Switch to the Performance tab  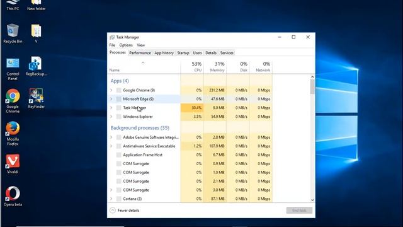(140, 53)
